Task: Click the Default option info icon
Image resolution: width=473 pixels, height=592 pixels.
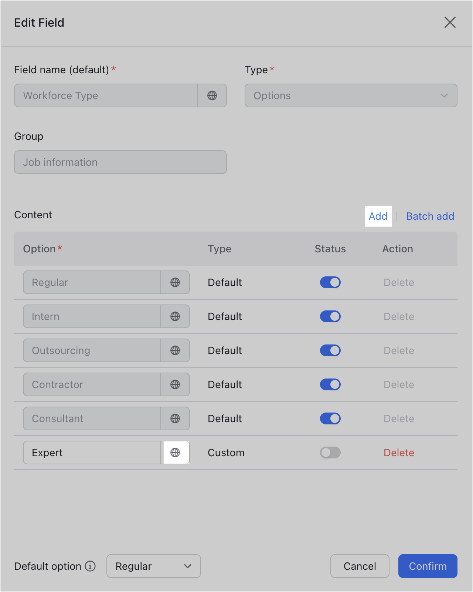Action: (90, 566)
